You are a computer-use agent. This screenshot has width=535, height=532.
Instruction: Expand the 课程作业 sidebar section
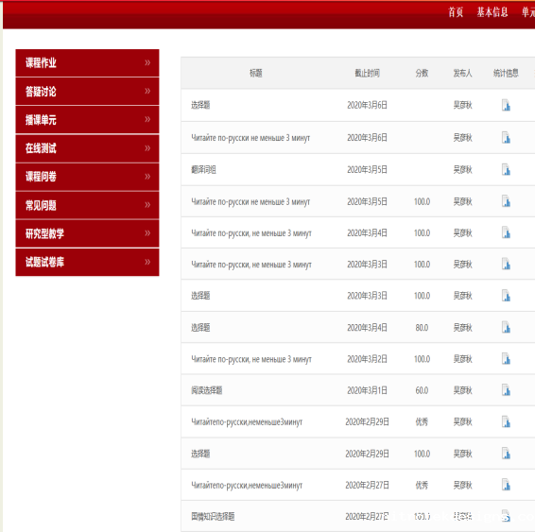(87, 62)
